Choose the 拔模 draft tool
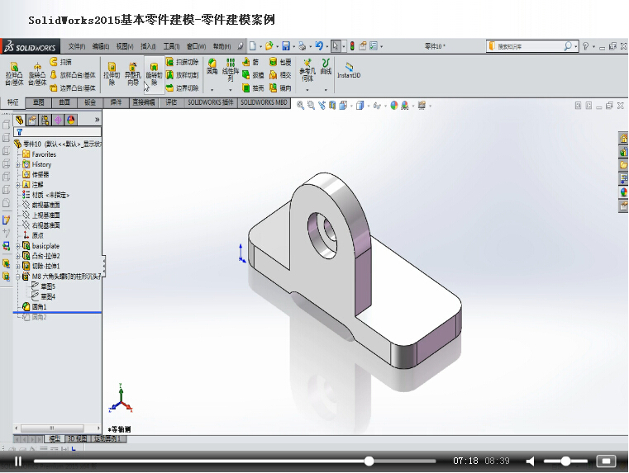This screenshot has height=473, width=629. [253, 75]
